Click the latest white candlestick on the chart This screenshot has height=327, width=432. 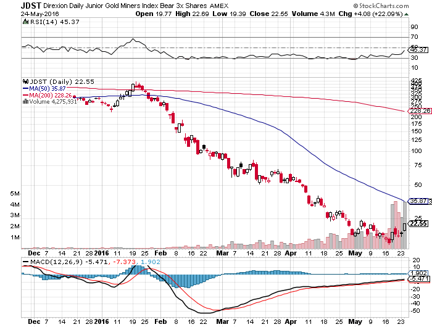coord(404,227)
